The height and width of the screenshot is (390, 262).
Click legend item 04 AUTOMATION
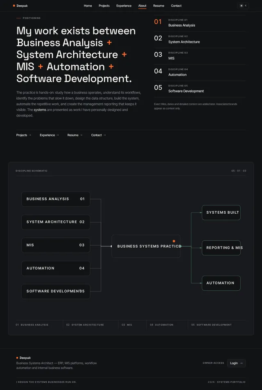tap(162, 325)
